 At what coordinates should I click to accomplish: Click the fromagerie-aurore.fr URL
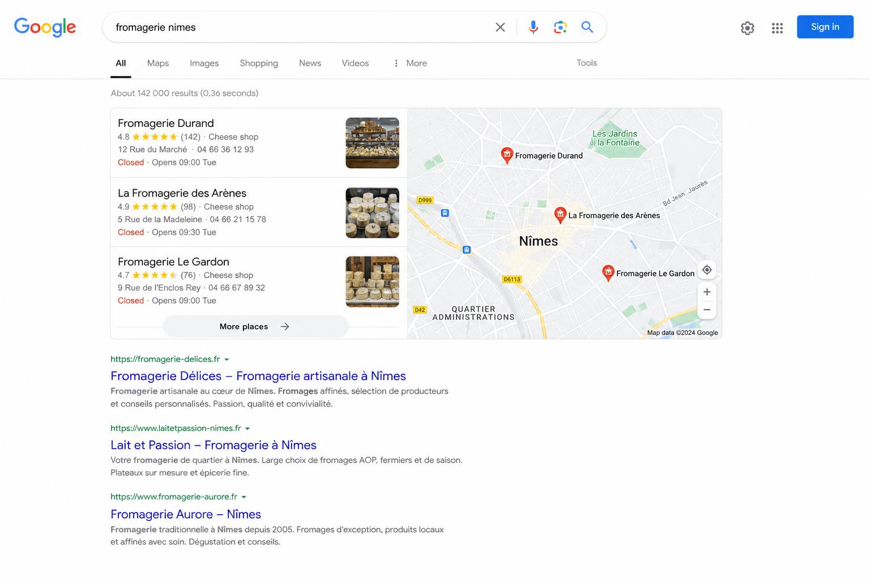[x=174, y=497]
